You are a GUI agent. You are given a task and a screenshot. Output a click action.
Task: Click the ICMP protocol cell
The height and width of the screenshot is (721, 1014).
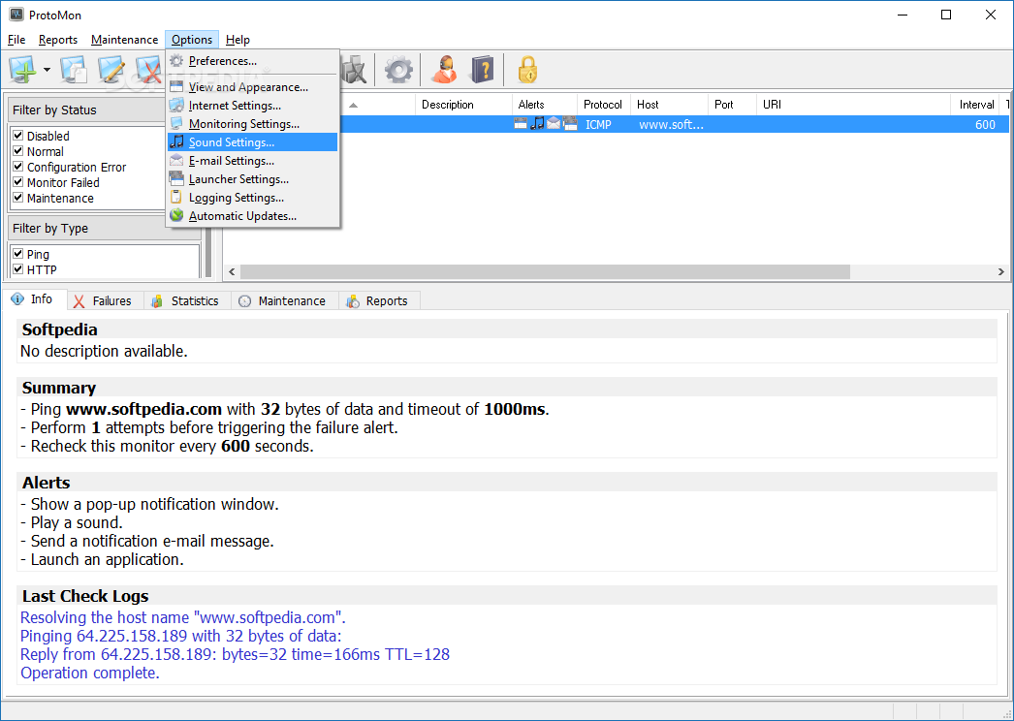[598, 124]
